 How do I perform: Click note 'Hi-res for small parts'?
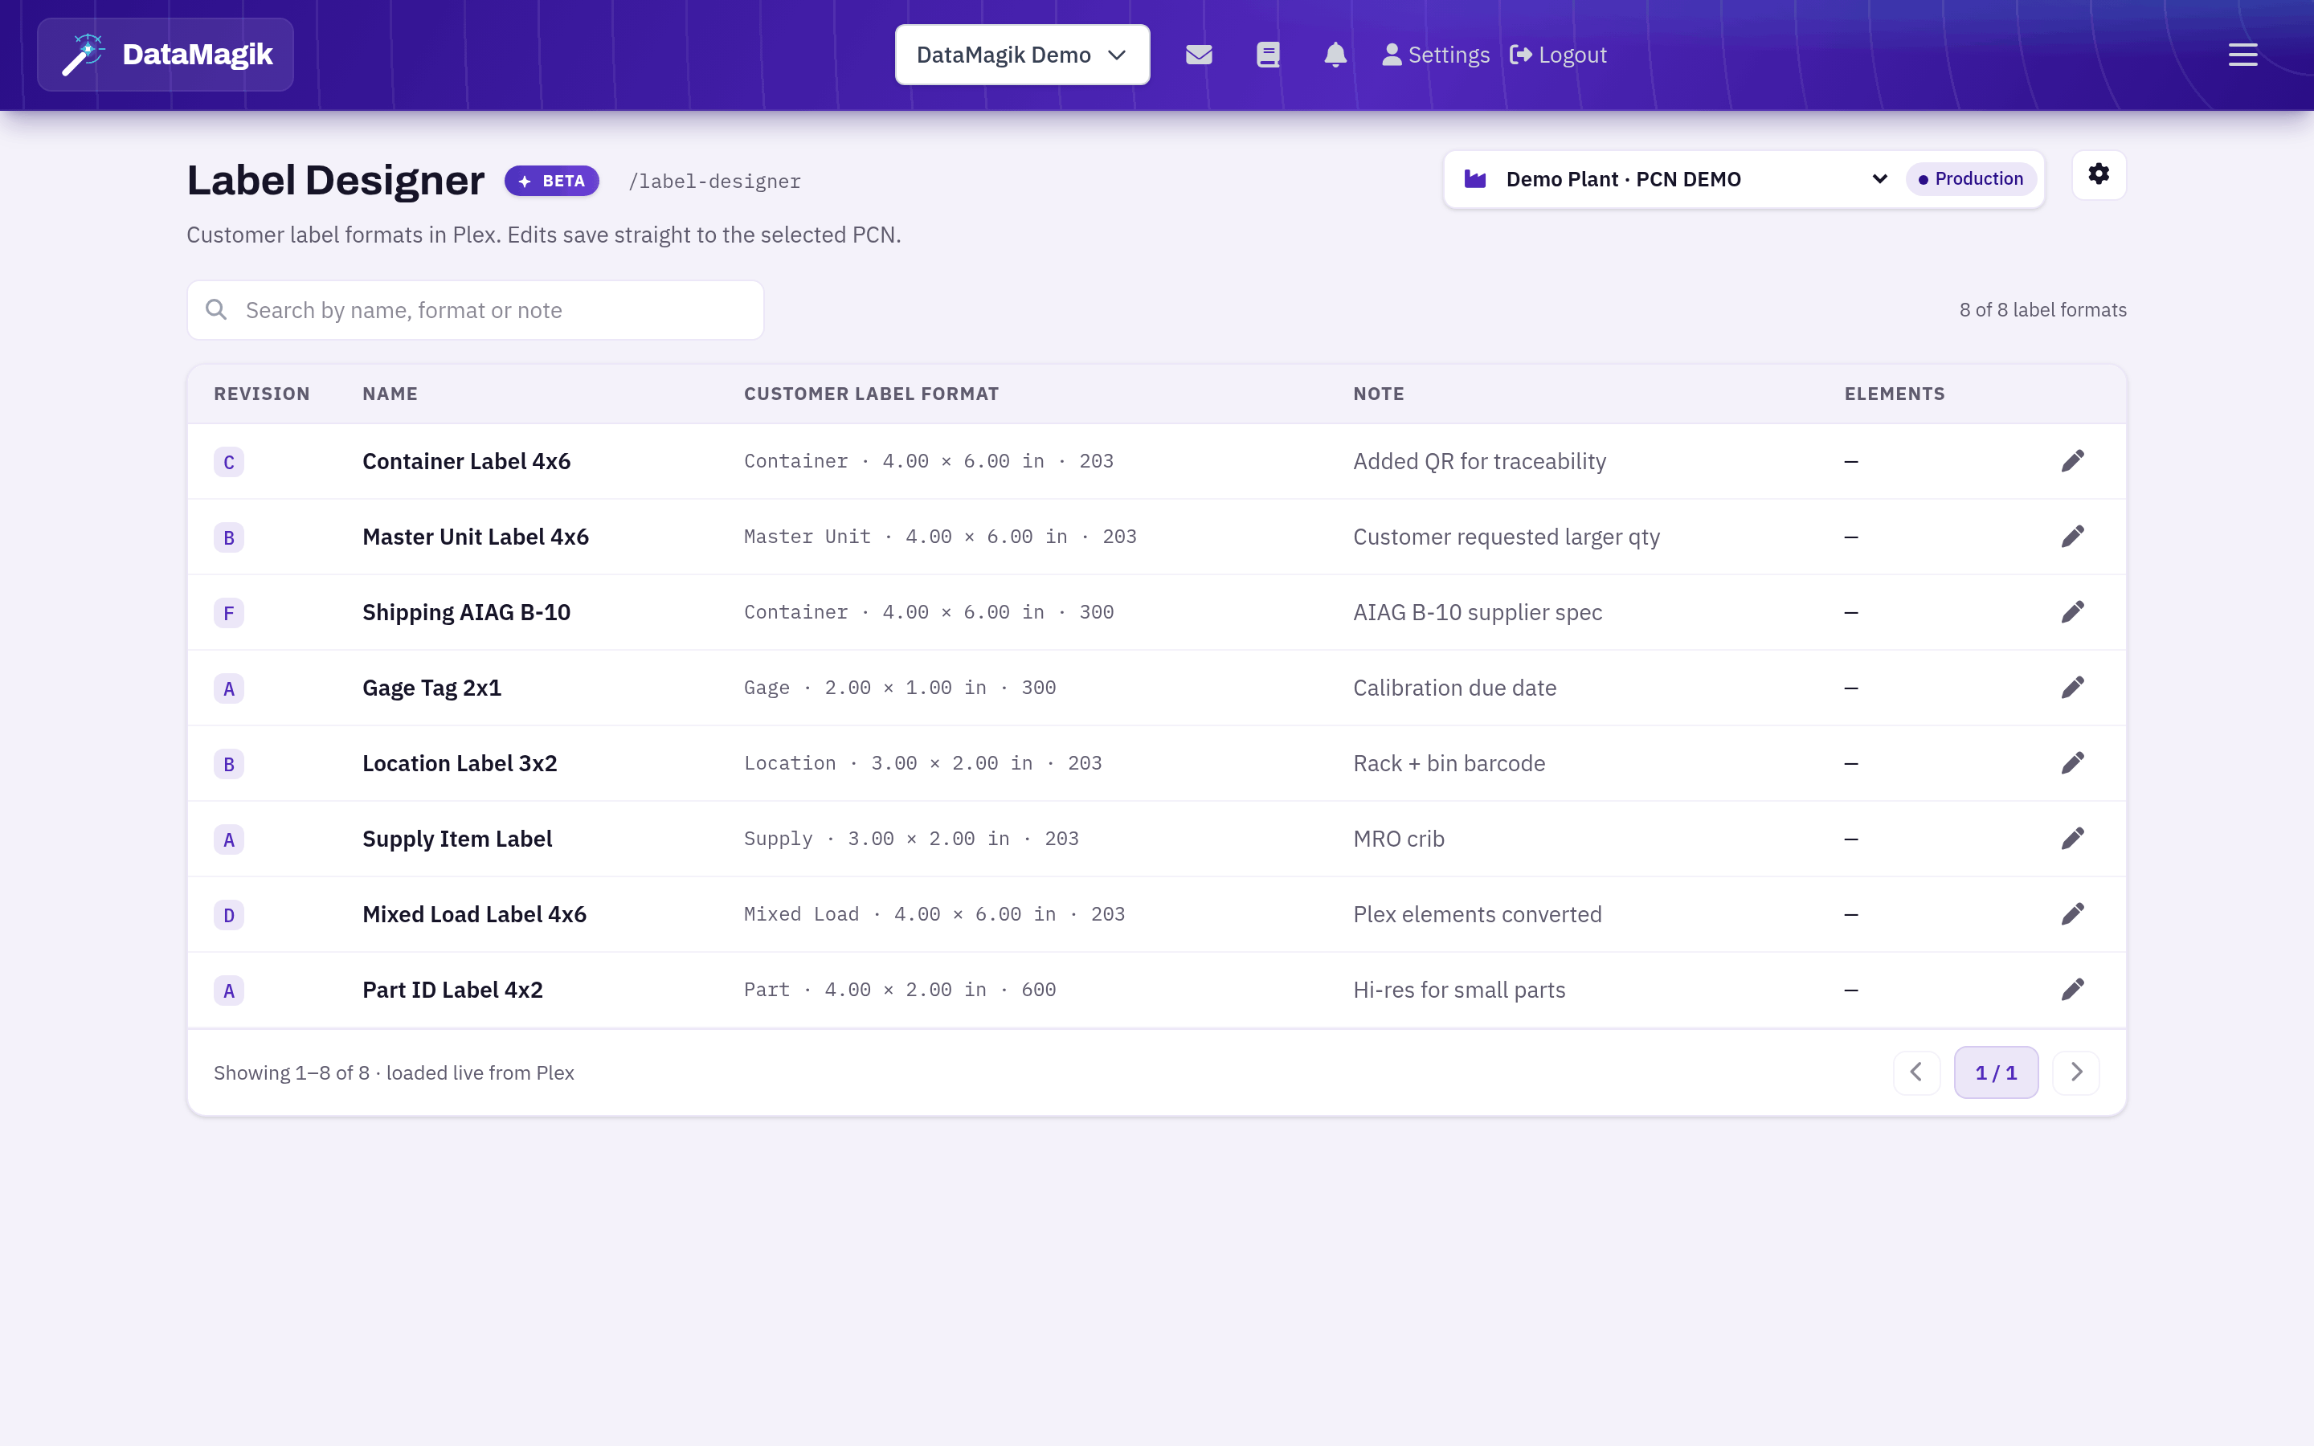1459,990
